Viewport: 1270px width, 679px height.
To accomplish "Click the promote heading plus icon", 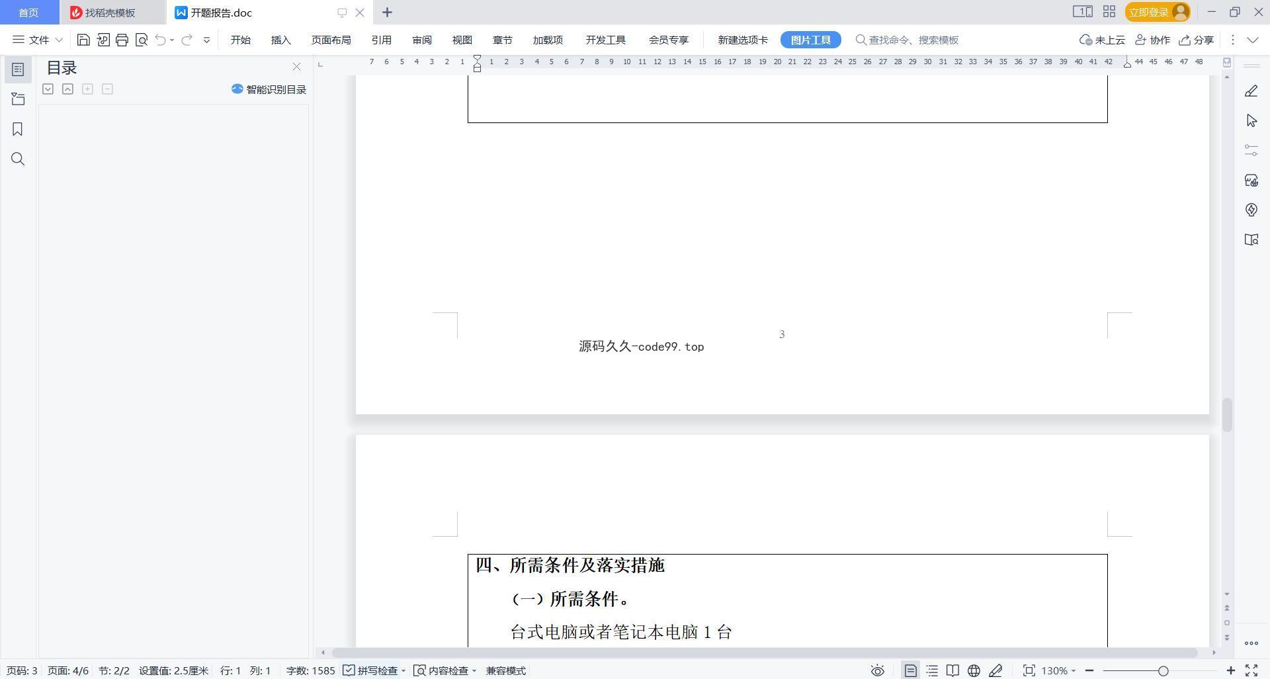I will pos(87,89).
